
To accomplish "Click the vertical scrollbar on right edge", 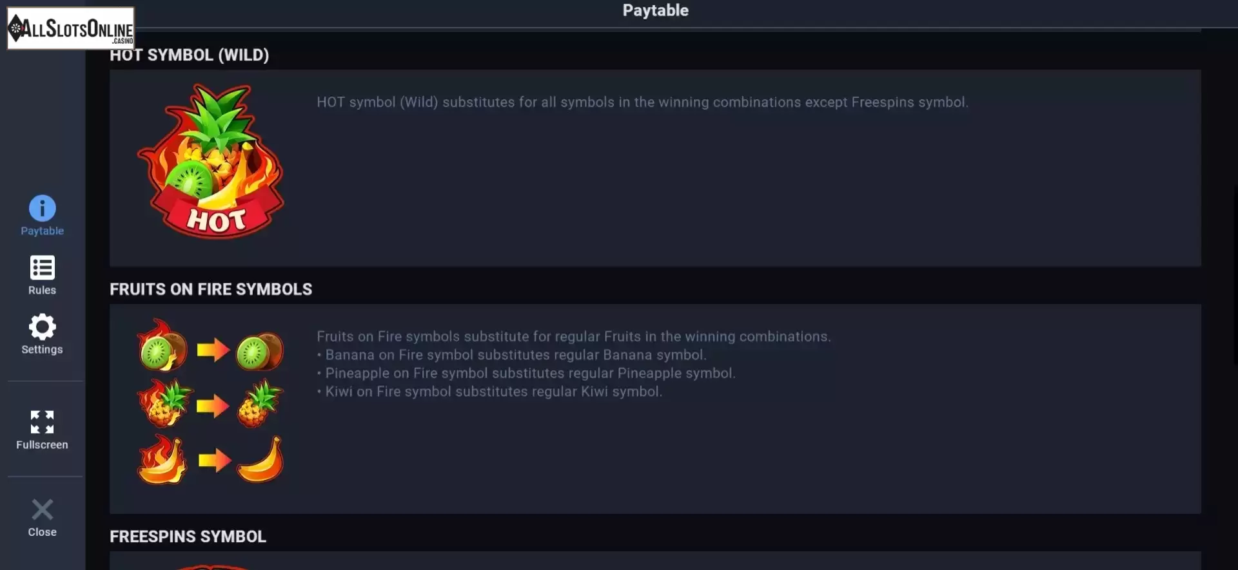I will (x=1235, y=277).
